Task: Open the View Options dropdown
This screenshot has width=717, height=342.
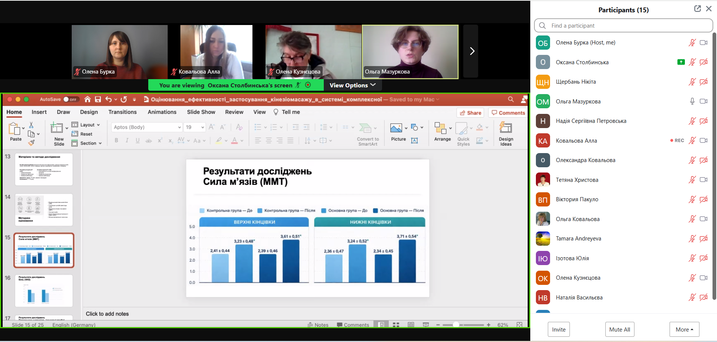Action: coord(352,85)
